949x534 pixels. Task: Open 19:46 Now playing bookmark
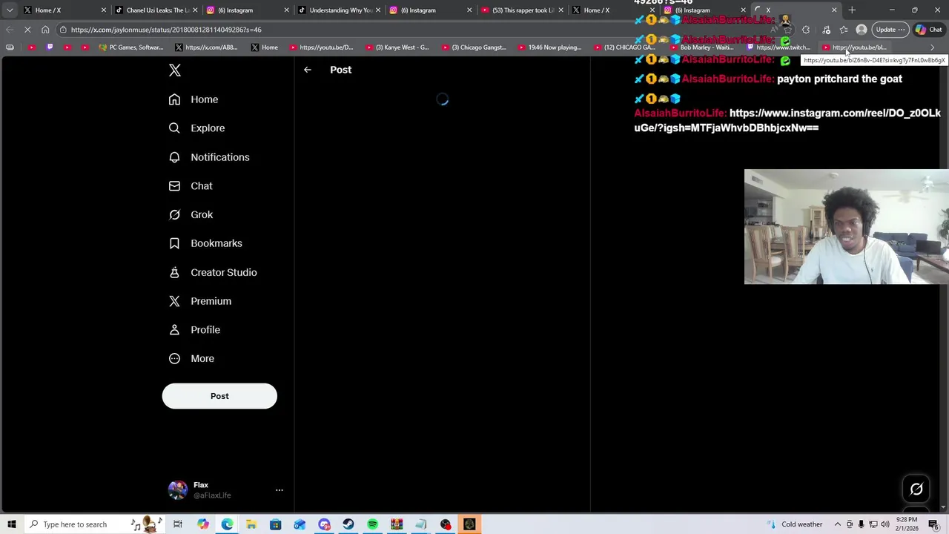click(549, 47)
